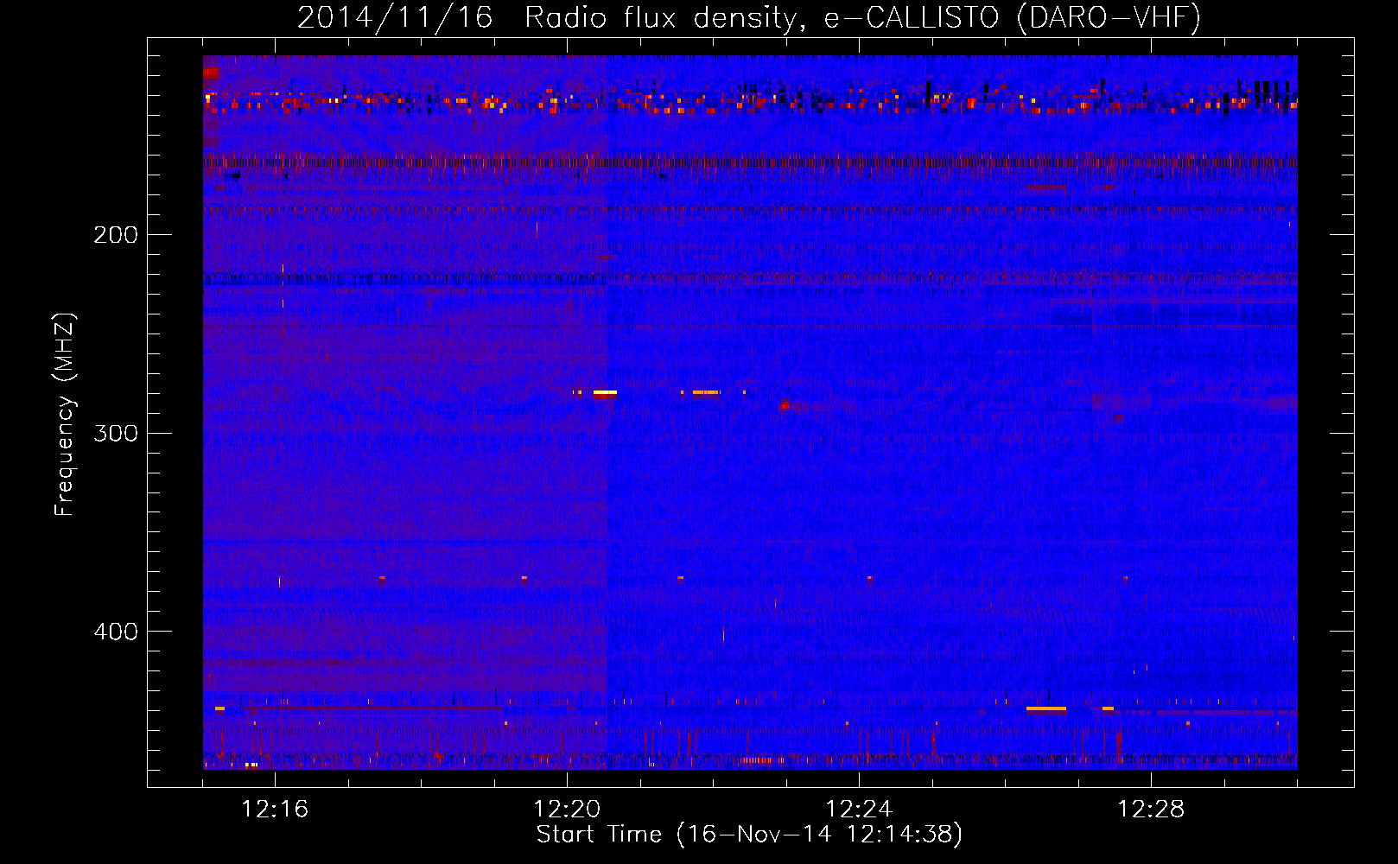Click the 12:24 time tick label

click(x=859, y=810)
